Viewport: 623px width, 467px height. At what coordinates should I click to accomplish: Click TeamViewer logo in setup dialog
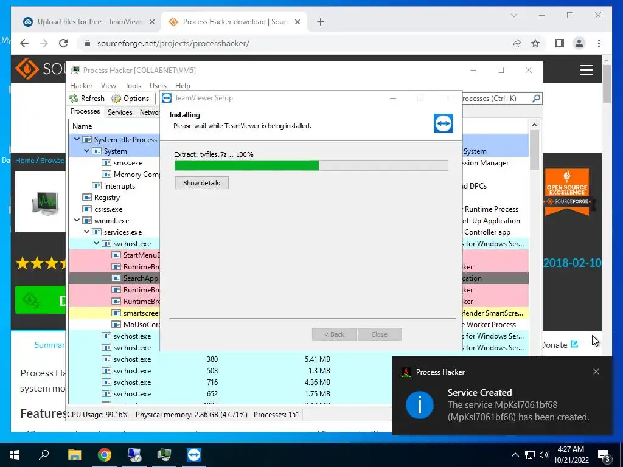coord(444,123)
